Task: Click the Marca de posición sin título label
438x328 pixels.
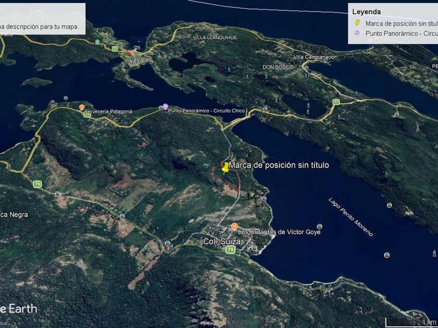Action: click(x=279, y=165)
